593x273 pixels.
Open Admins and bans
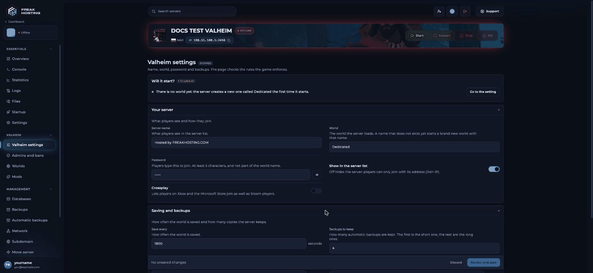(x=29, y=156)
